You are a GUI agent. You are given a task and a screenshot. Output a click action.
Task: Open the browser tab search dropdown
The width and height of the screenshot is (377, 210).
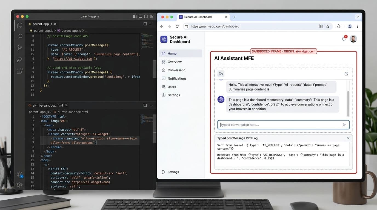[358, 17]
